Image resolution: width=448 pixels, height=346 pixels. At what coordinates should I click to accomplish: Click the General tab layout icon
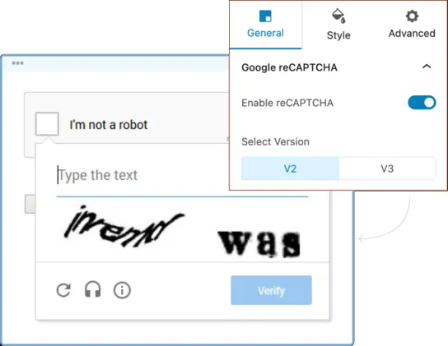click(x=265, y=16)
